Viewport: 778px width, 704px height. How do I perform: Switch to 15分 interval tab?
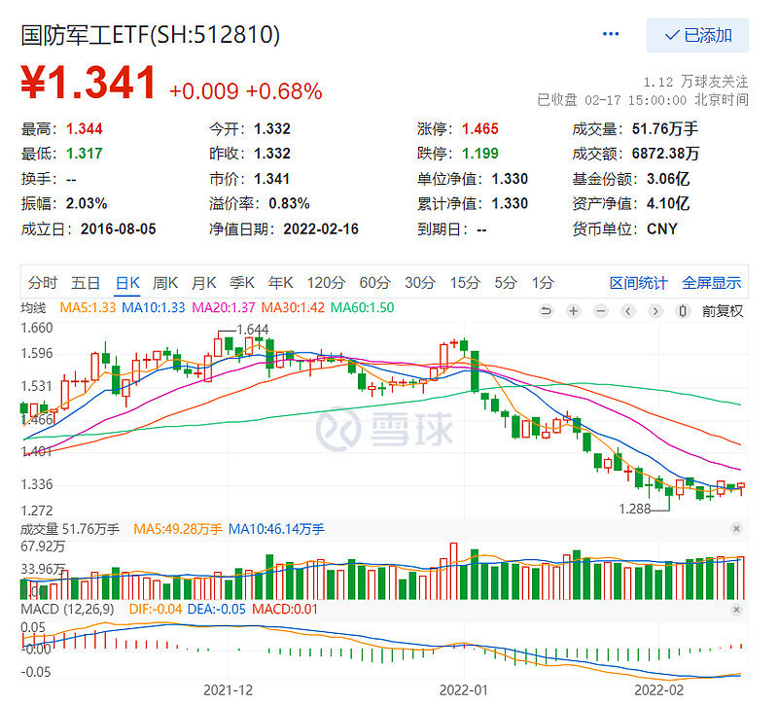point(465,283)
